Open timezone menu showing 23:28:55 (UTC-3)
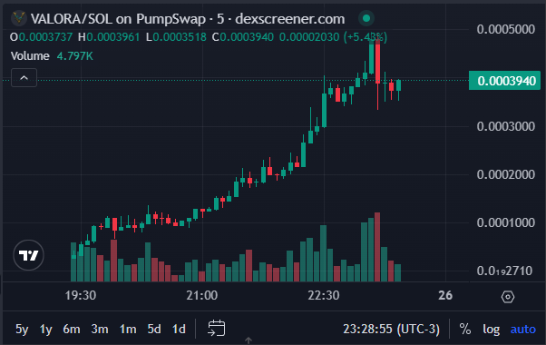The image size is (546, 345). [392, 329]
